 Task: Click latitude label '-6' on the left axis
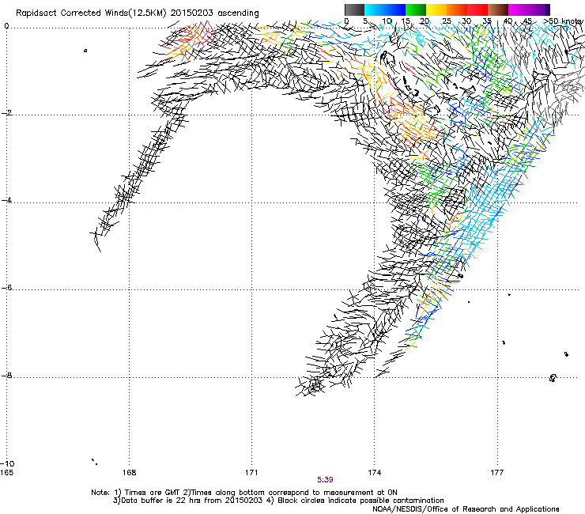pyautogui.click(x=6, y=287)
